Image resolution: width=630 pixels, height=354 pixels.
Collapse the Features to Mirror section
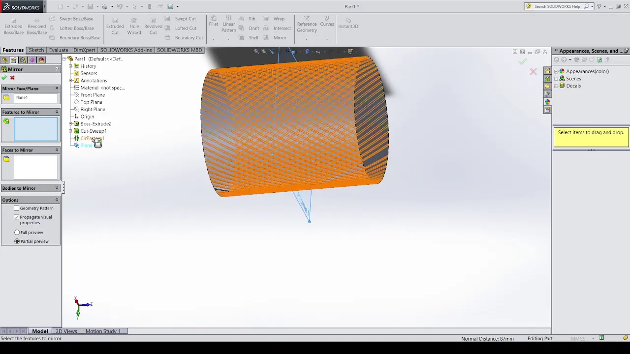click(x=57, y=112)
